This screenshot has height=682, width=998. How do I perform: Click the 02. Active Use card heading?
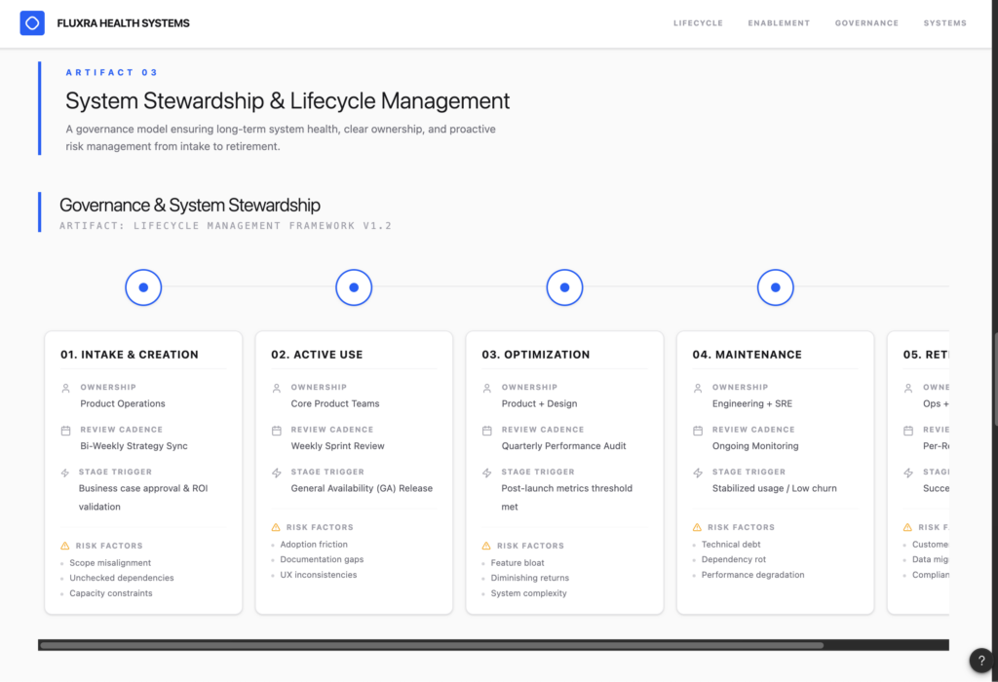pos(317,355)
